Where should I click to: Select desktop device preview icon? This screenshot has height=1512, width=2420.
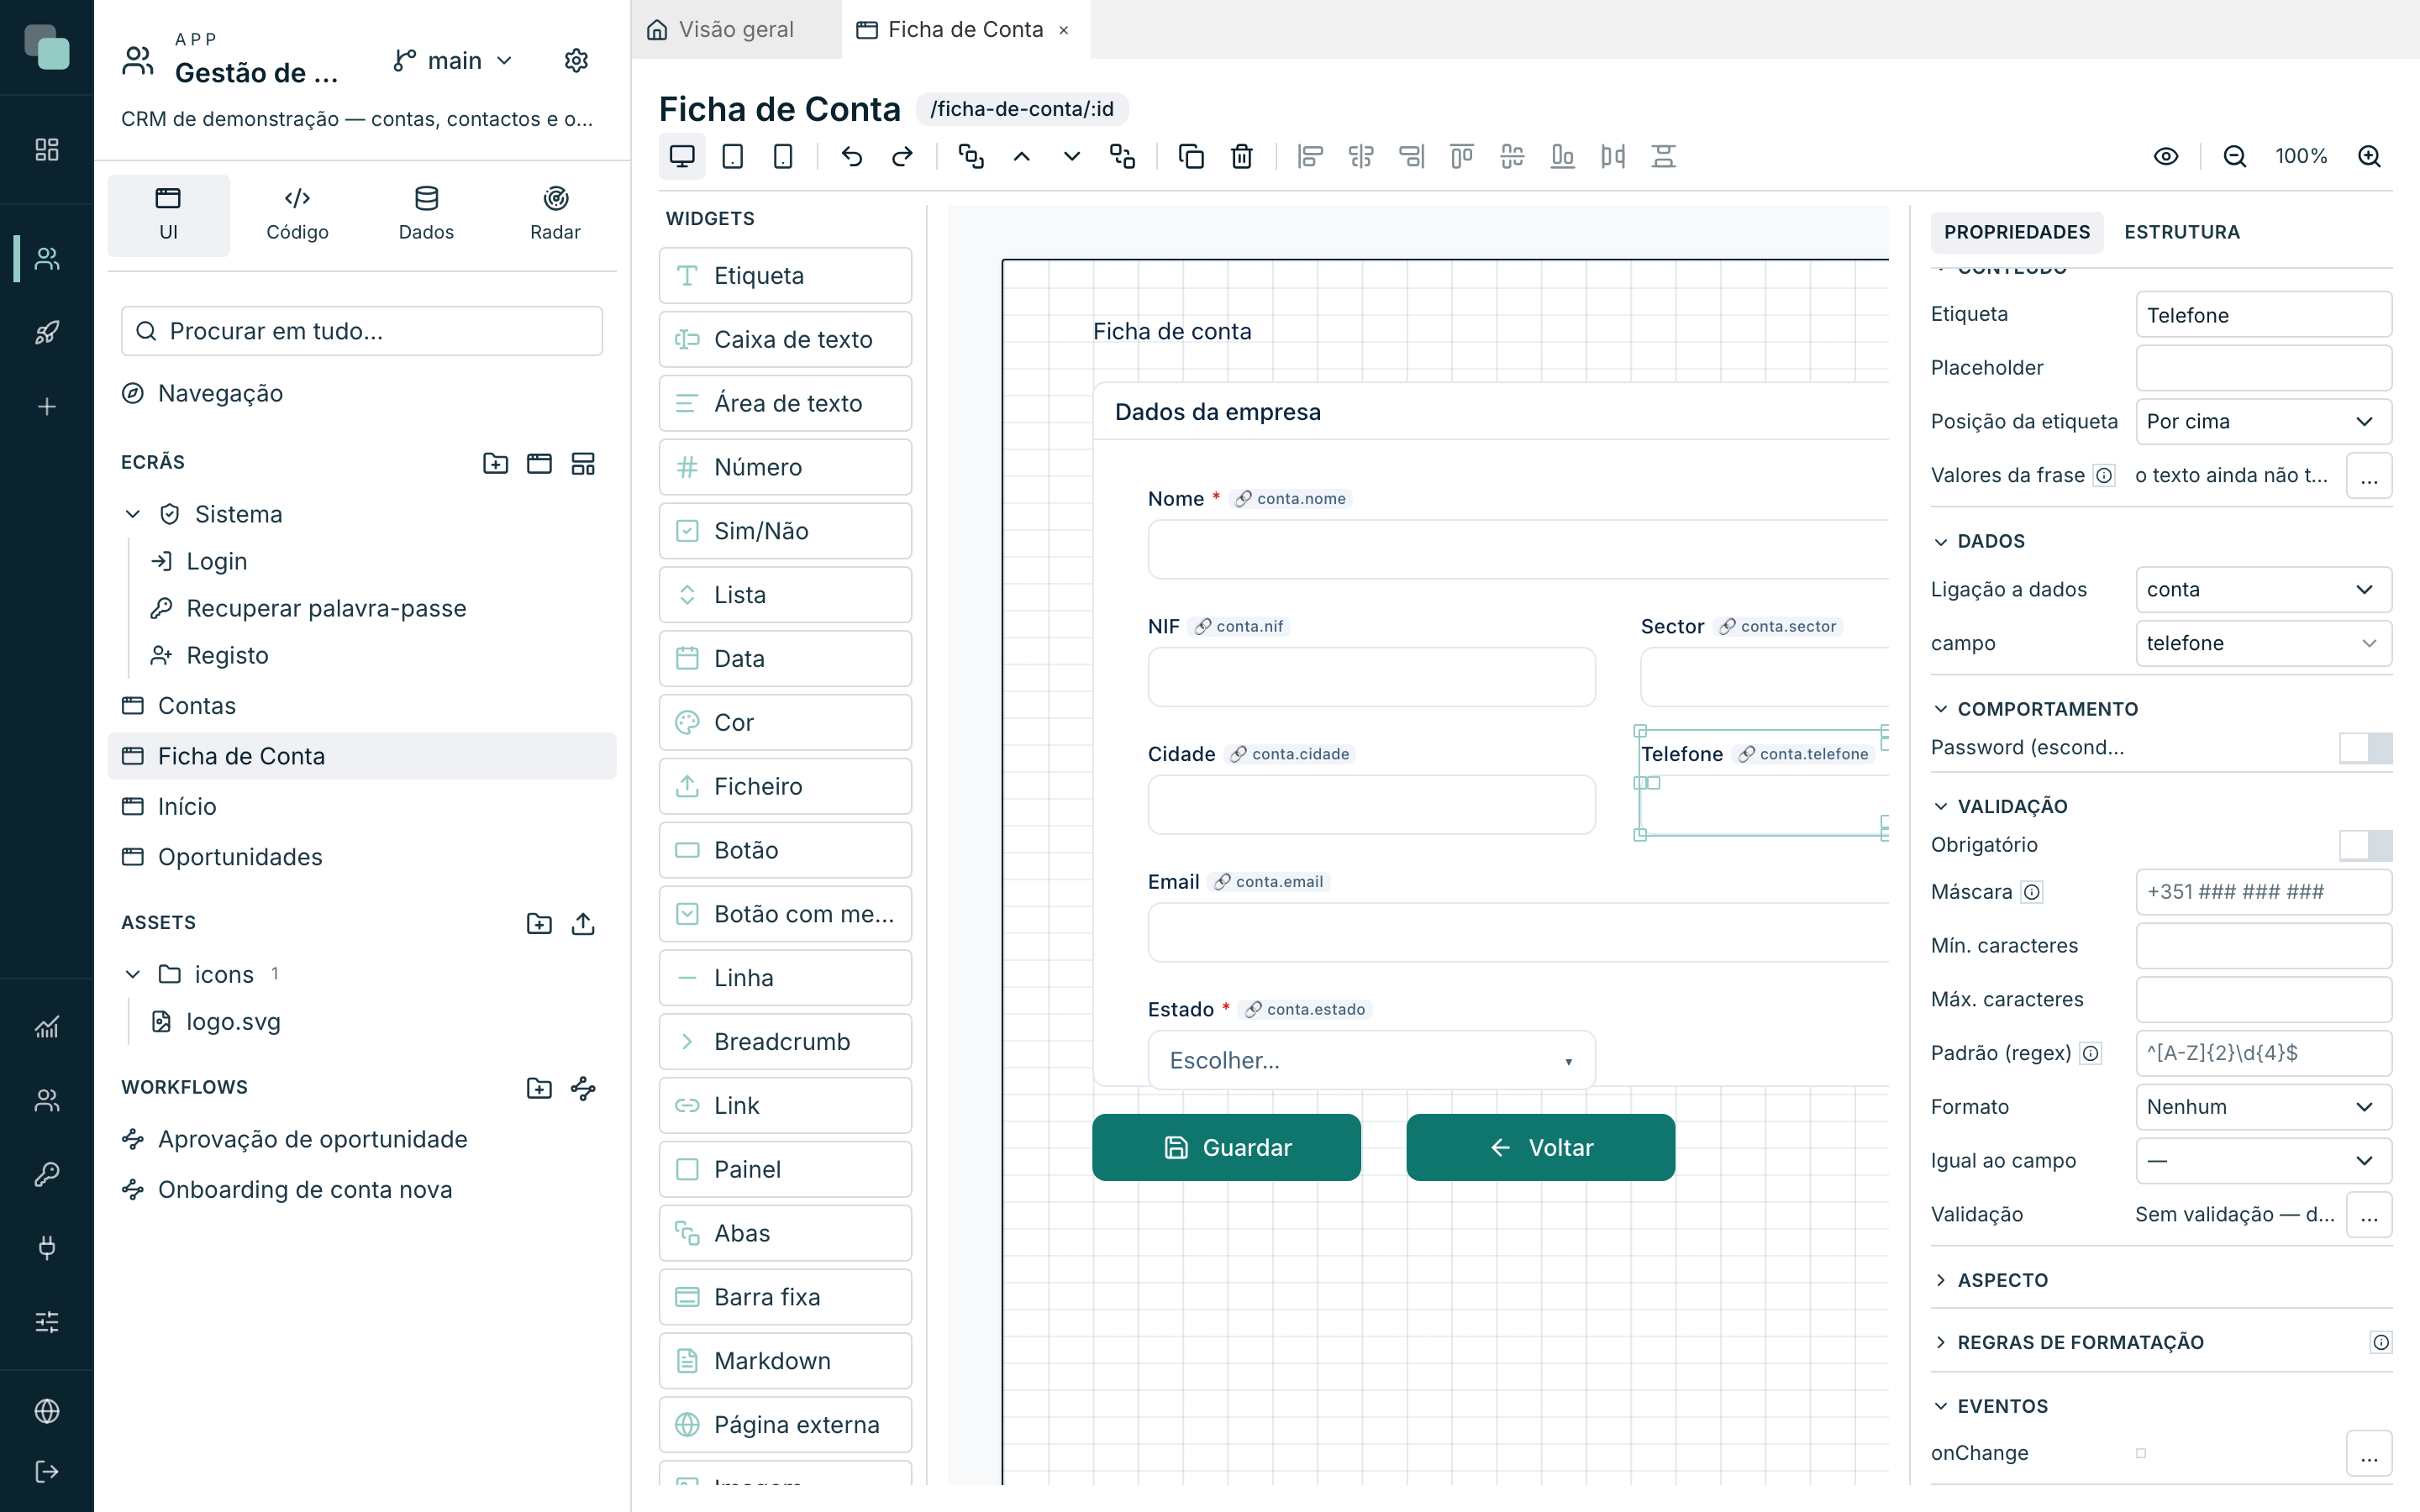click(x=682, y=156)
